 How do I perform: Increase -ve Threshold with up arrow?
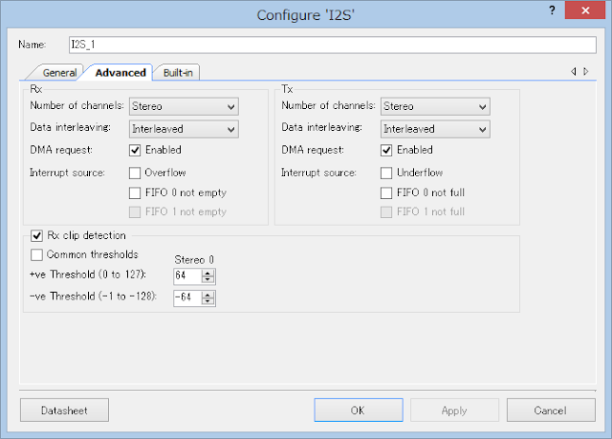pyautogui.click(x=208, y=295)
